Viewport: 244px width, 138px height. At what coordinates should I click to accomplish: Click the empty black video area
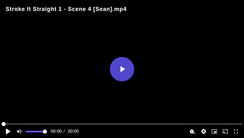tap(122, 39)
